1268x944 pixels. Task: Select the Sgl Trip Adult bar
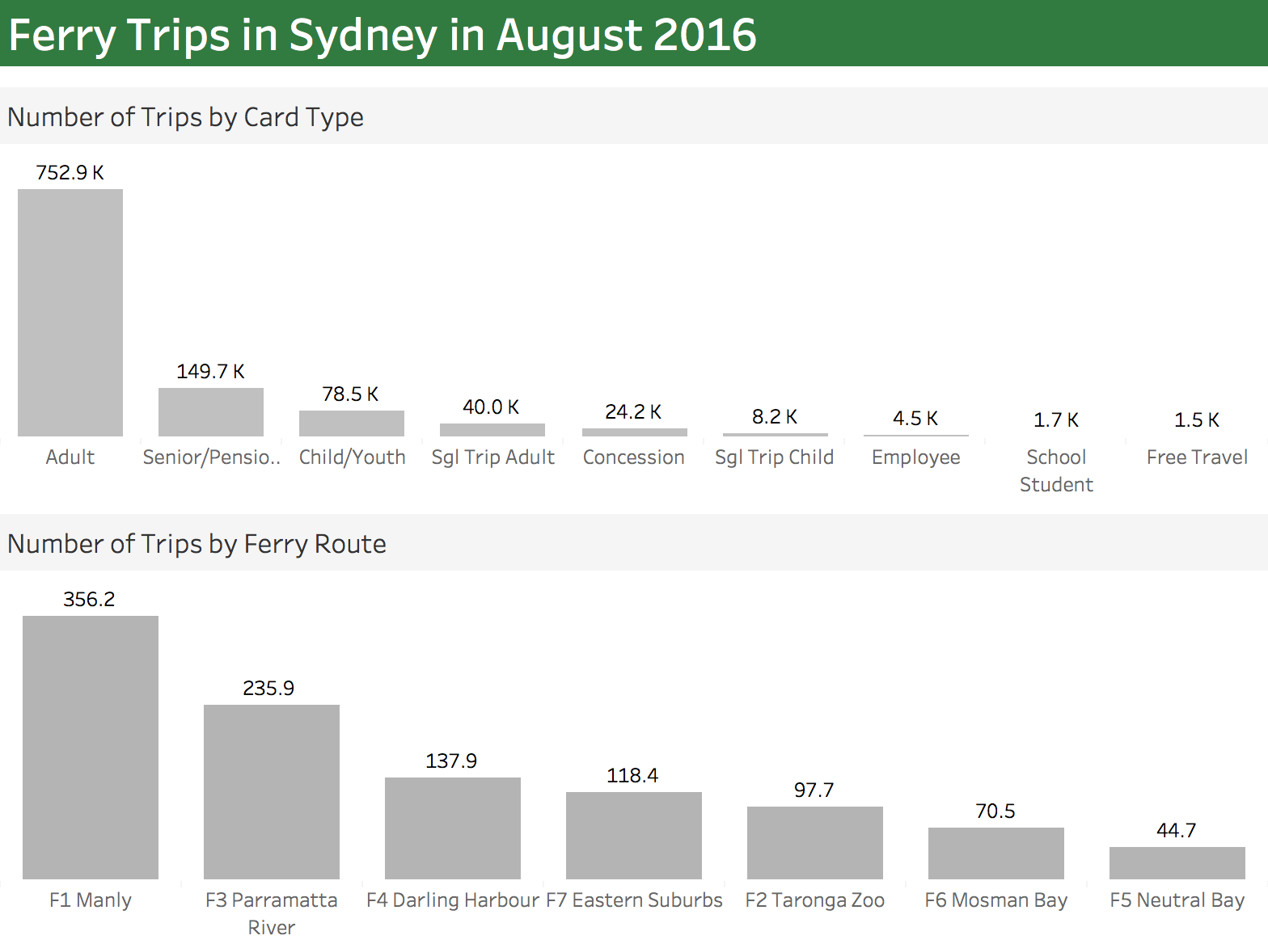[x=492, y=430]
